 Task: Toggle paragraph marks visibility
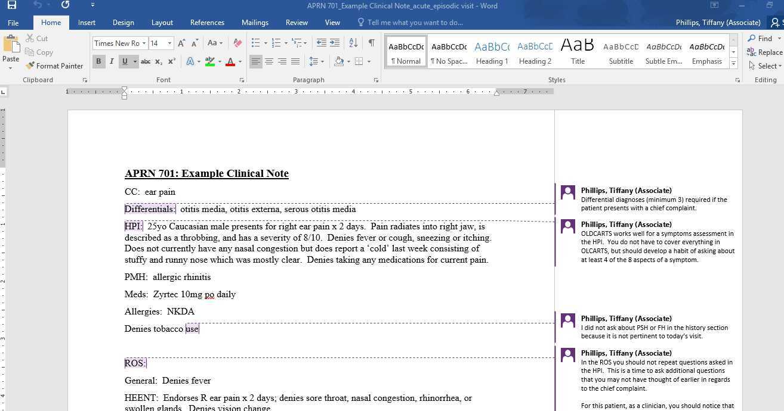(x=371, y=43)
